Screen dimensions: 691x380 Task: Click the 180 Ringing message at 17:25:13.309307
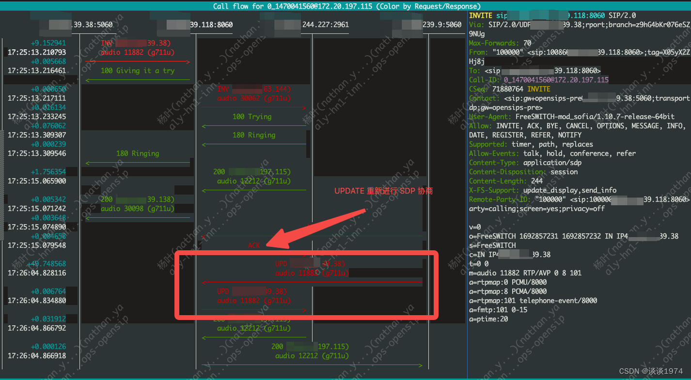point(254,135)
